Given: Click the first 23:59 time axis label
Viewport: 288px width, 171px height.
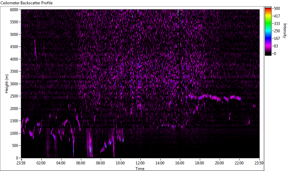Looking at the screenshot, I should click(21, 163).
